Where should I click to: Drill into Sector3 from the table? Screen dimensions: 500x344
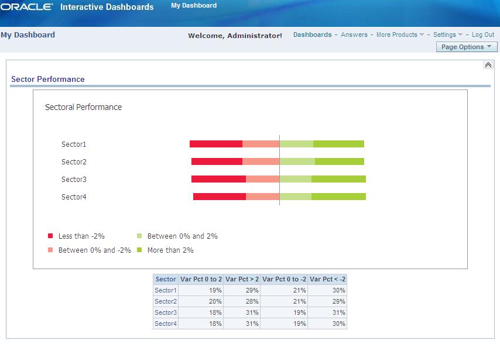[x=165, y=312]
